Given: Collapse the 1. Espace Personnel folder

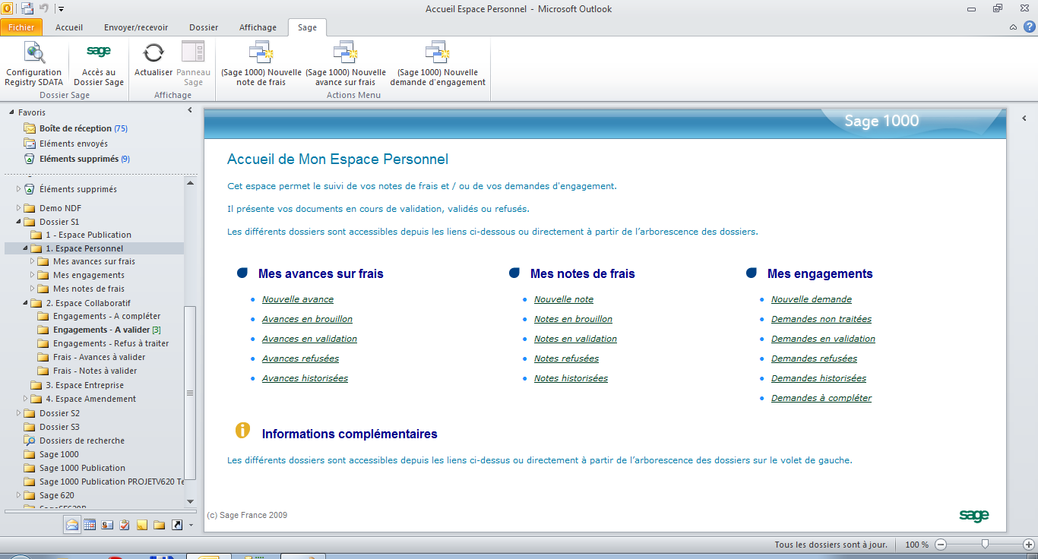Looking at the screenshot, I should pyautogui.click(x=25, y=248).
